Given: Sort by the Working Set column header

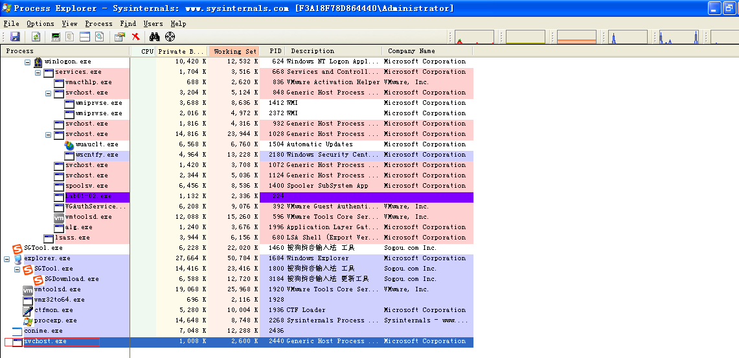Looking at the screenshot, I should 235,51.
